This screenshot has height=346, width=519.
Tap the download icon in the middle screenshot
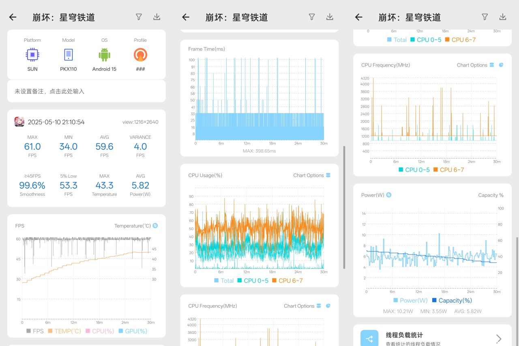(x=330, y=17)
